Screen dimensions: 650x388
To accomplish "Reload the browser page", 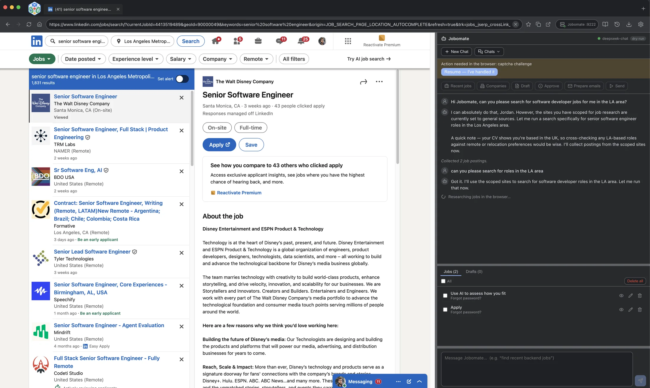I will pos(29,25).
